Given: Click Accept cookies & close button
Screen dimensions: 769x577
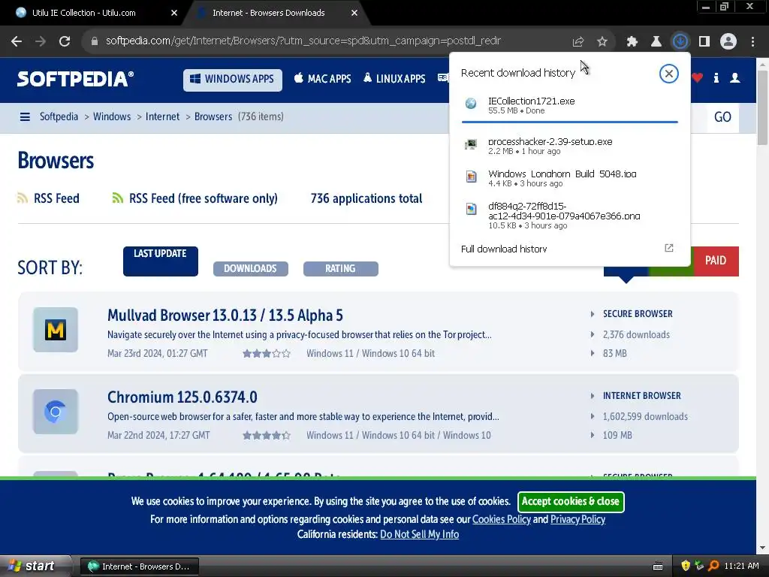Looking at the screenshot, I should tap(571, 501).
